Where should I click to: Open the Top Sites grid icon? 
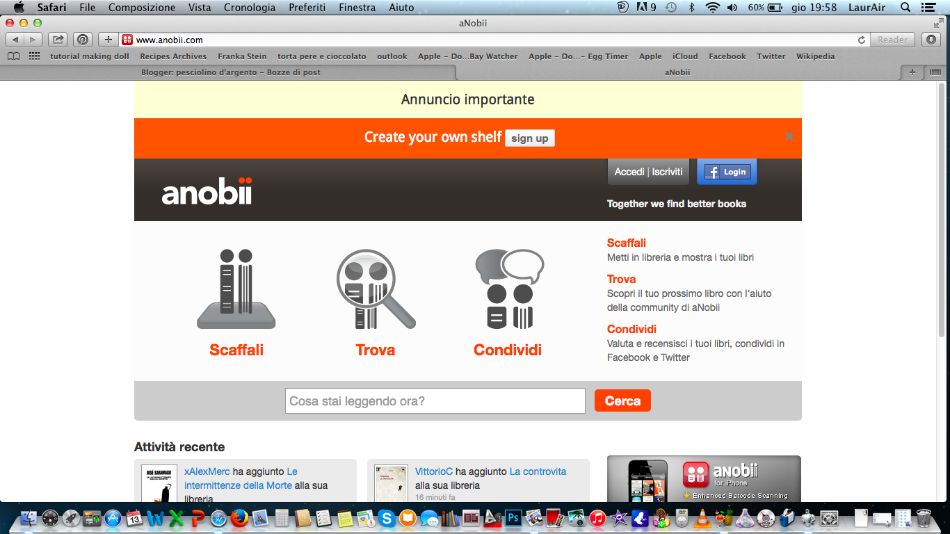[x=35, y=56]
